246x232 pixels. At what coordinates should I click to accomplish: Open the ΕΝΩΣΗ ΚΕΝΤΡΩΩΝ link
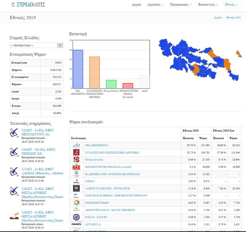tap(97, 203)
